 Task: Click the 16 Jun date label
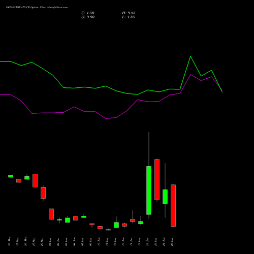pyautogui.click(x=123, y=242)
